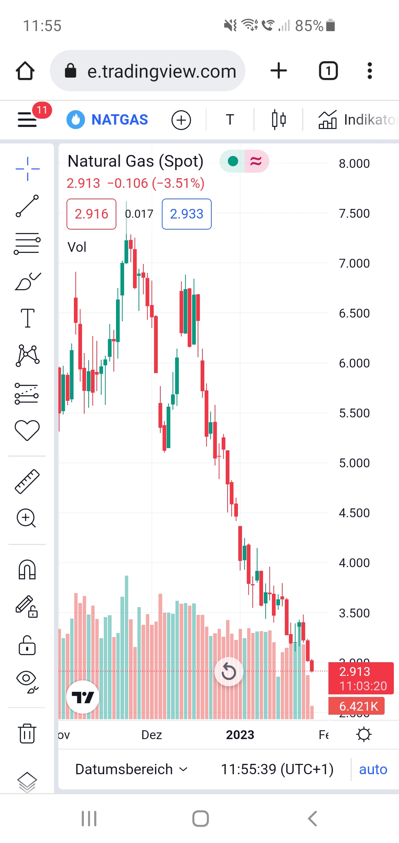Click the 2.933 buy price button
Screen dimensions: 399x843
187,214
